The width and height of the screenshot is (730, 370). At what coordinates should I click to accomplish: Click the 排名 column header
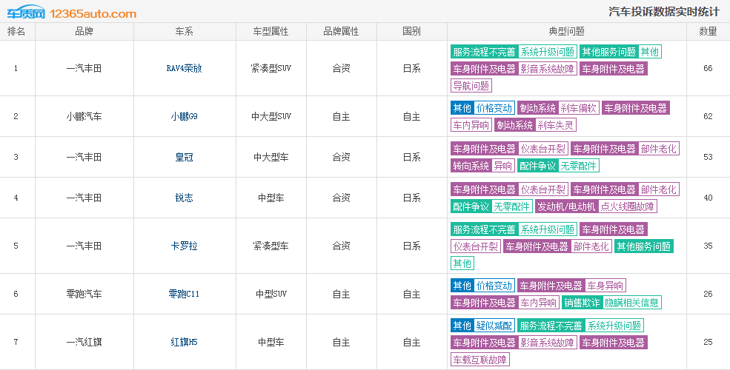(x=17, y=32)
